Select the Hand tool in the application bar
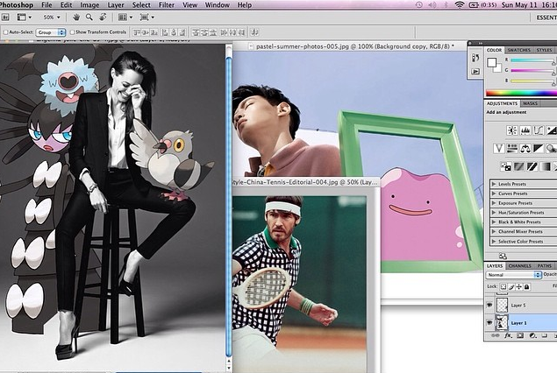 click(x=77, y=17)
